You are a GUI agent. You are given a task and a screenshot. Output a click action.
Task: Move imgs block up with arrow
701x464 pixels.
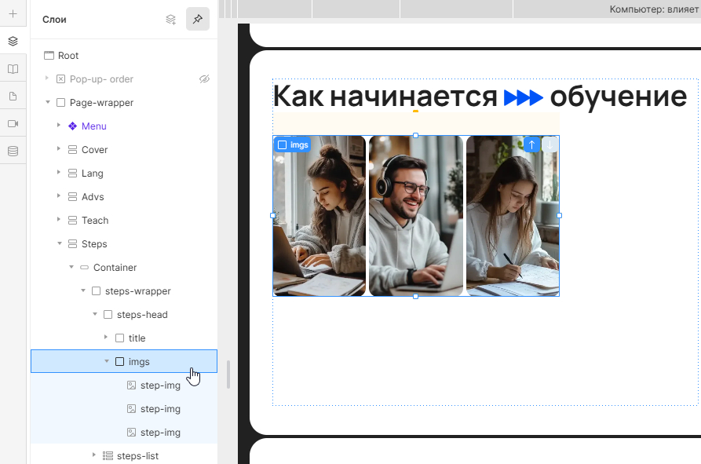pyautogui.click(x=531, y=144)
